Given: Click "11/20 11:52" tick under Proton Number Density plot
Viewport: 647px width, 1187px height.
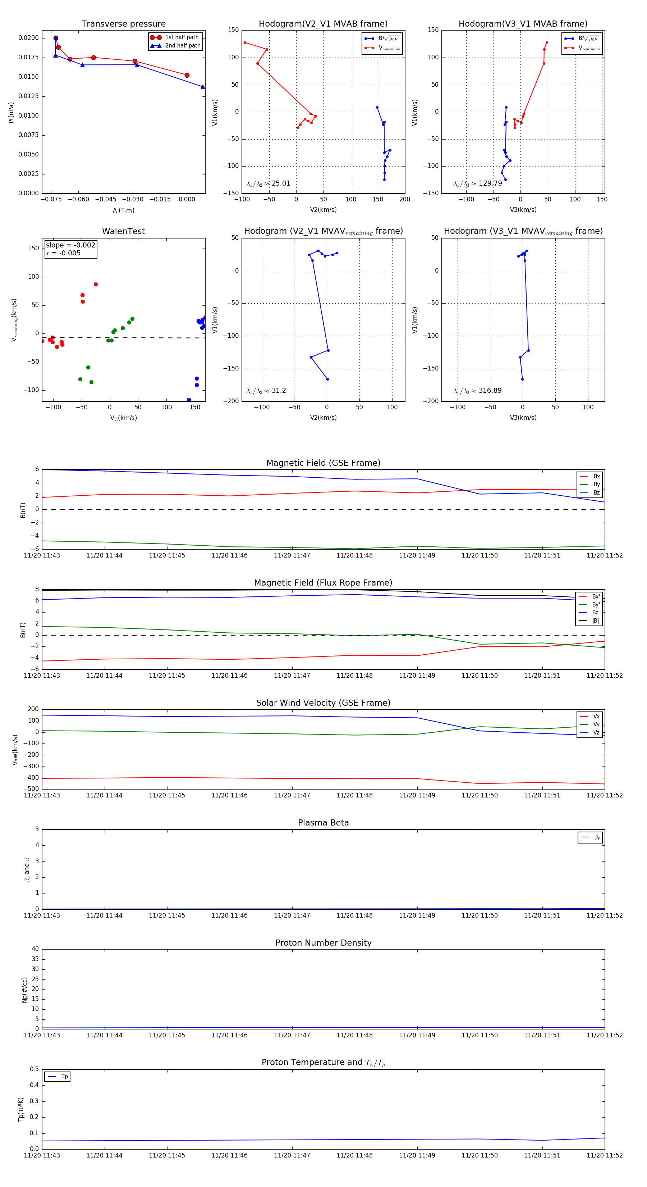Looking at the screenshot, I should coord(605,1036).
